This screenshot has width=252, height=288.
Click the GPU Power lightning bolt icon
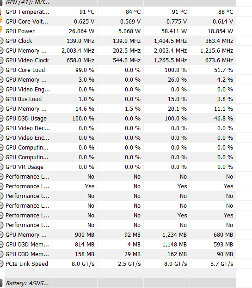pyautogui.click(x=1, y=30)
